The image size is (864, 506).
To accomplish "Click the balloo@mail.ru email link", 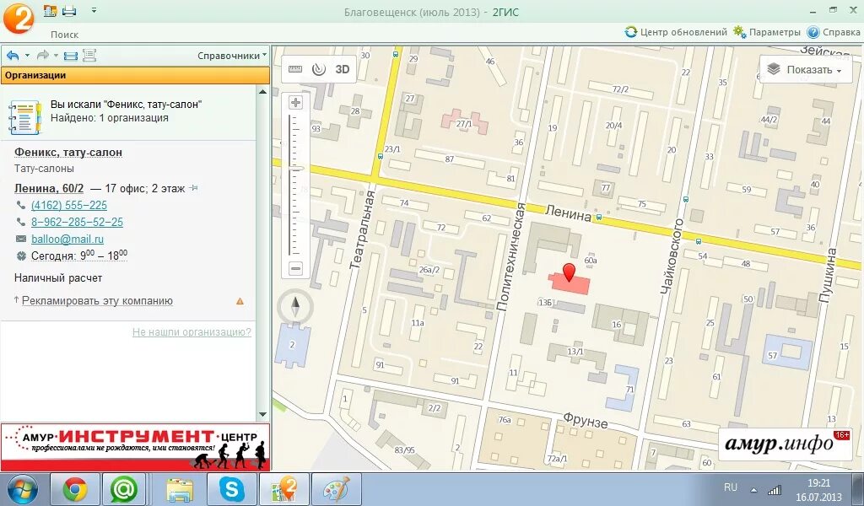I will [67, 239].
